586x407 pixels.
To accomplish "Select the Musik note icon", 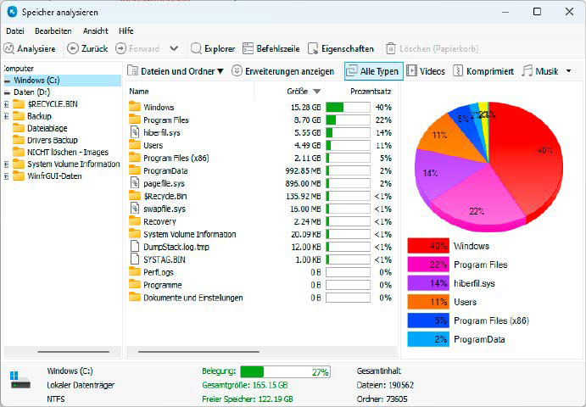I will [x=527, y=70].
